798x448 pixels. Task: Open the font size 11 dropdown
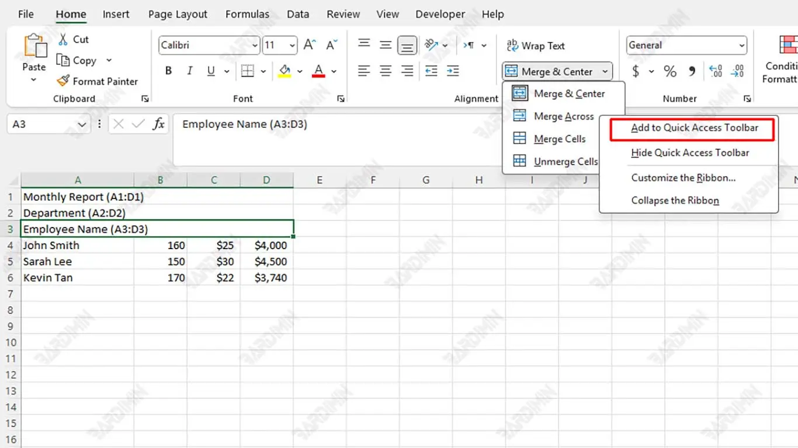(292, 45)
